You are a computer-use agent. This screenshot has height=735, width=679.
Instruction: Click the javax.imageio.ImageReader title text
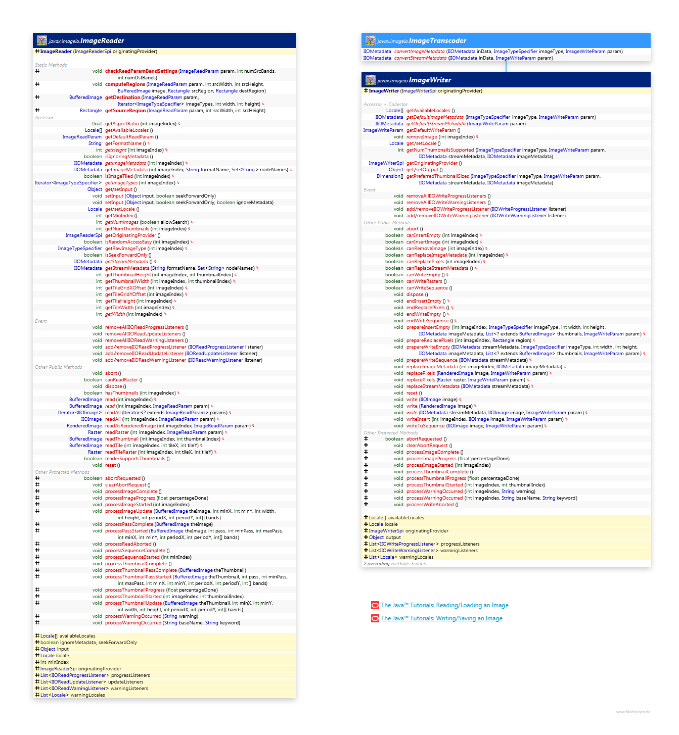click(x=86, y=41)
